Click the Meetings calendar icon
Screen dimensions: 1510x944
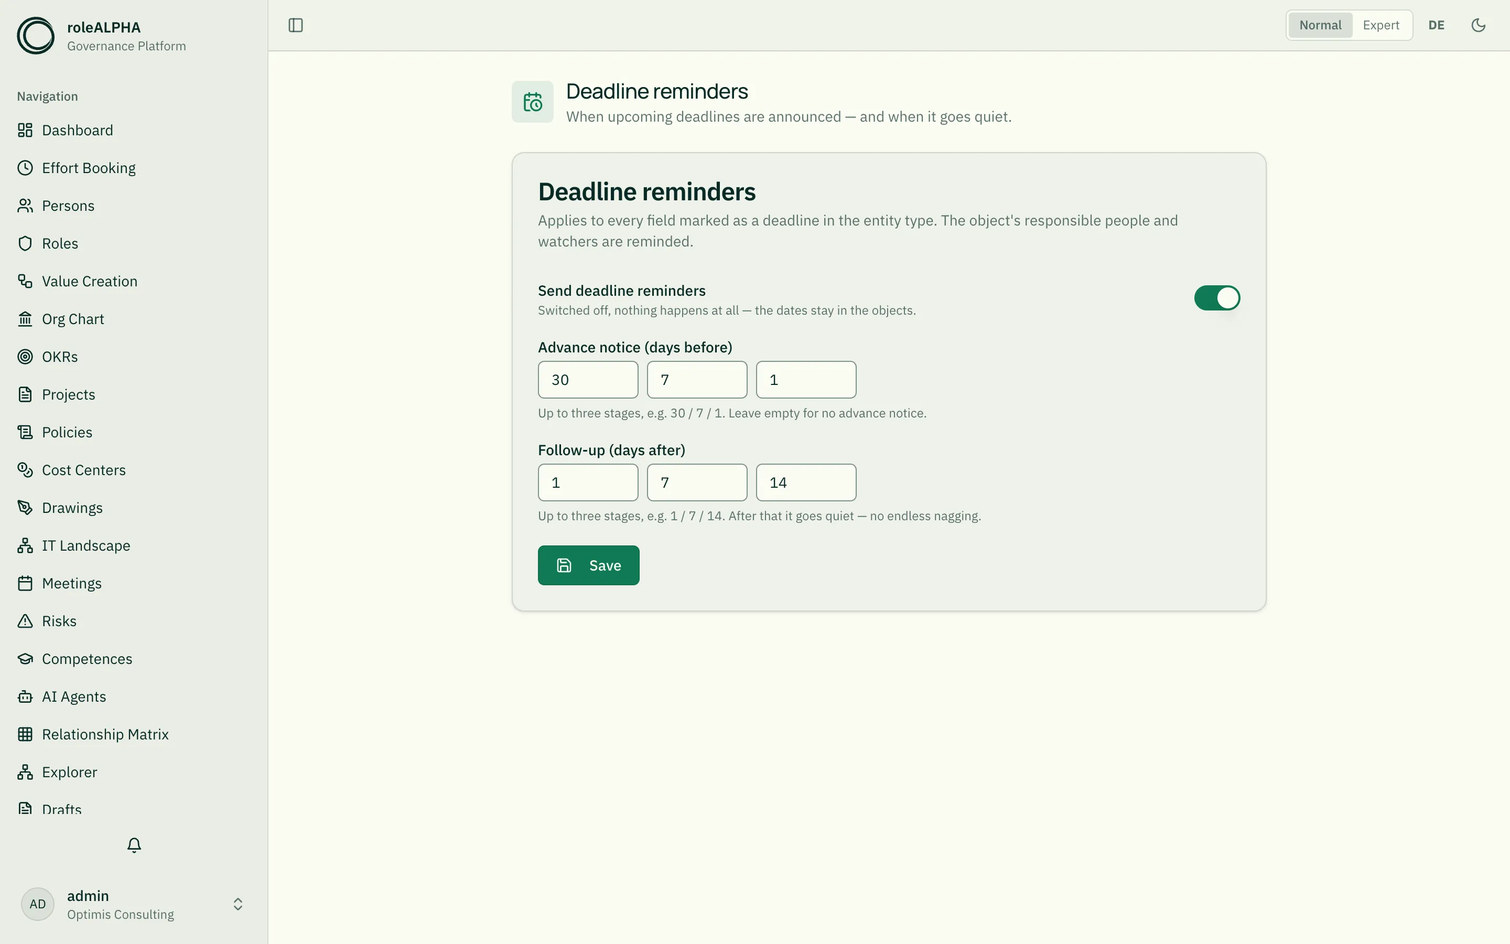click(x=25, y=583)
